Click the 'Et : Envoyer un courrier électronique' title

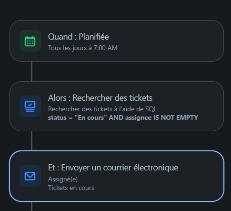tap(113, 168)
